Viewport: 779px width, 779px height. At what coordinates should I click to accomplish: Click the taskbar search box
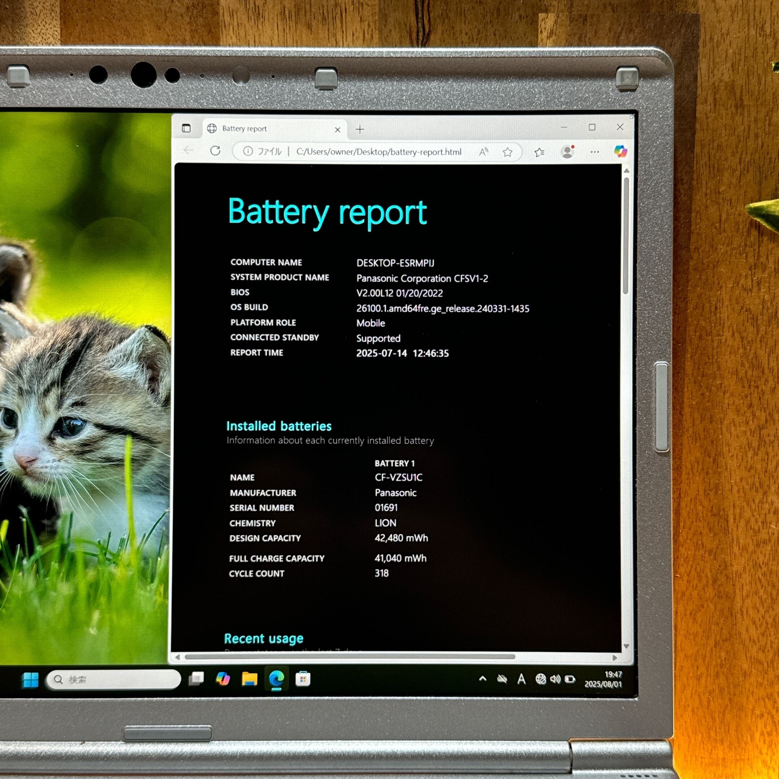pos(114,680)
